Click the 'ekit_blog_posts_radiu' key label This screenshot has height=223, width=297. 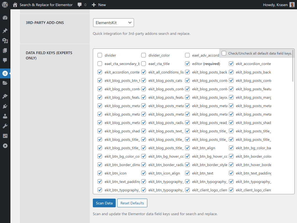click(x=166, y=123)
